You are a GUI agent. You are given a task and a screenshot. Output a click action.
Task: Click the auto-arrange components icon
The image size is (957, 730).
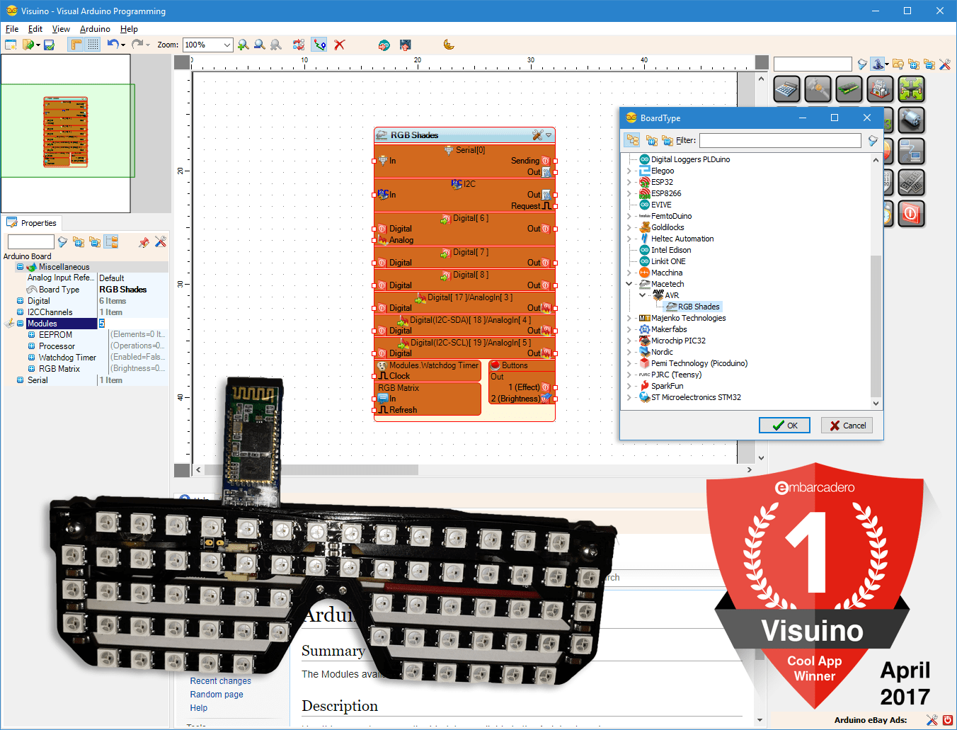click(299, 45)
